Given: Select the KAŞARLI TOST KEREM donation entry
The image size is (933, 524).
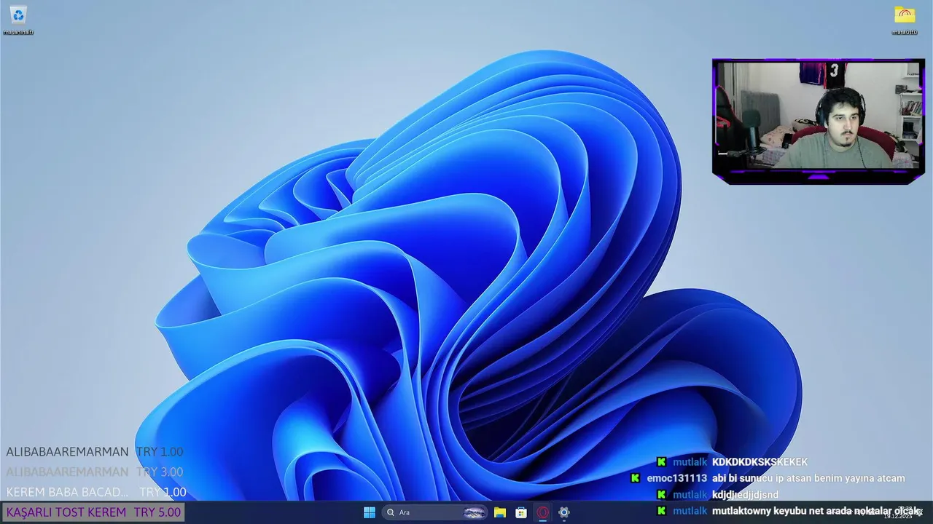Looking at the screenshot, I should pos(93,512).
